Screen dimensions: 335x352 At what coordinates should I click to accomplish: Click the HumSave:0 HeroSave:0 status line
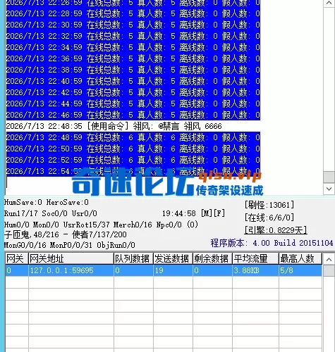(47, 202)
